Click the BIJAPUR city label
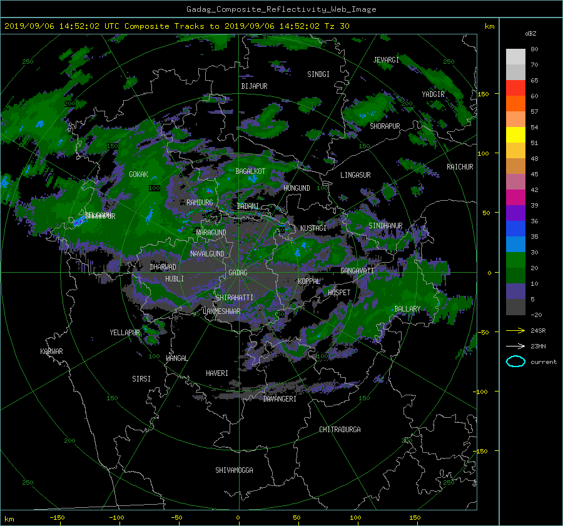 click(254, 86)
